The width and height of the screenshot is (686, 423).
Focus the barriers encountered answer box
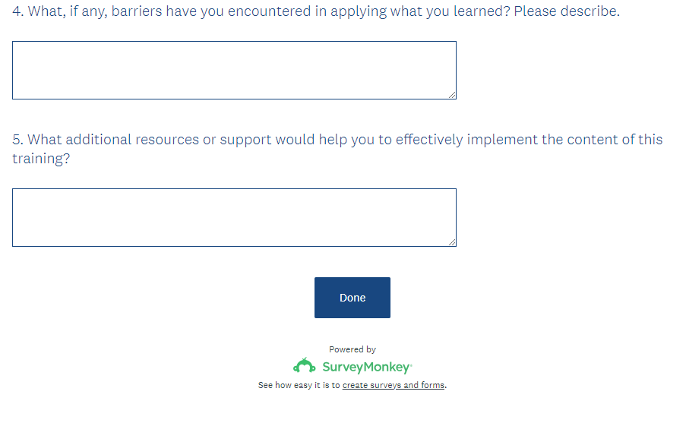click(x=234, y=70)
